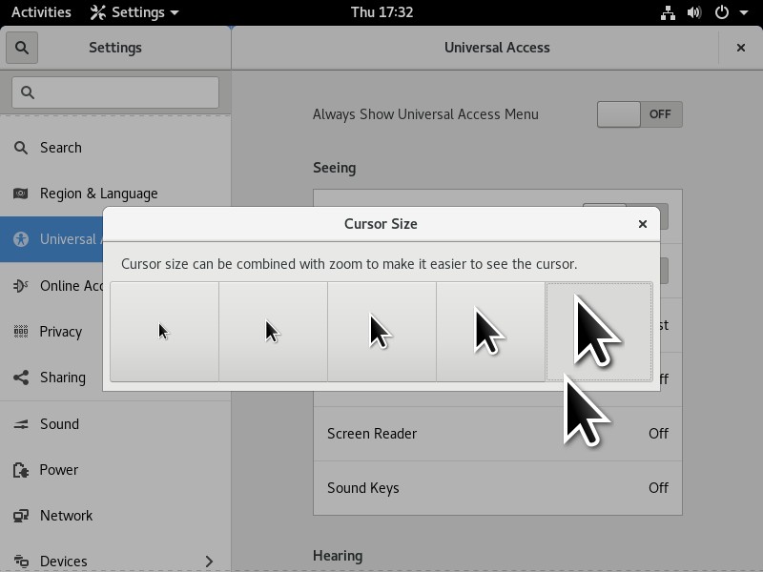The height and width of the screenshot is (572, 763).
Task: Expand the Devices submenu chevron
Action: [209, 561]
